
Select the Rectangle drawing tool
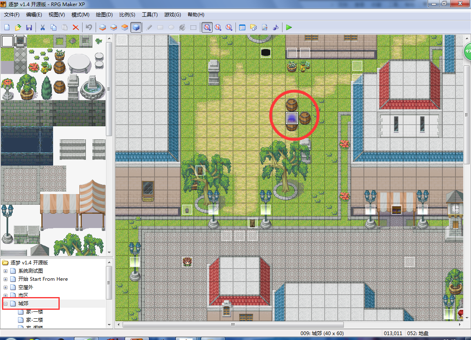160,28
